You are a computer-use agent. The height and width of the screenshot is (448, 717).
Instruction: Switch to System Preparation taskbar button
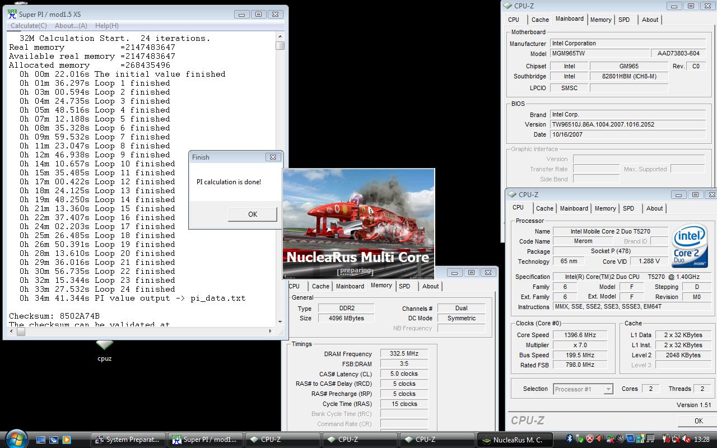(129, 440)
